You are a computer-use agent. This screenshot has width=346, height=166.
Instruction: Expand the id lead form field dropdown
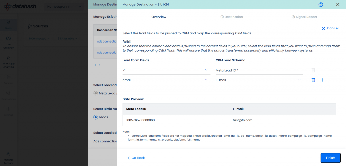pos(166,70)
